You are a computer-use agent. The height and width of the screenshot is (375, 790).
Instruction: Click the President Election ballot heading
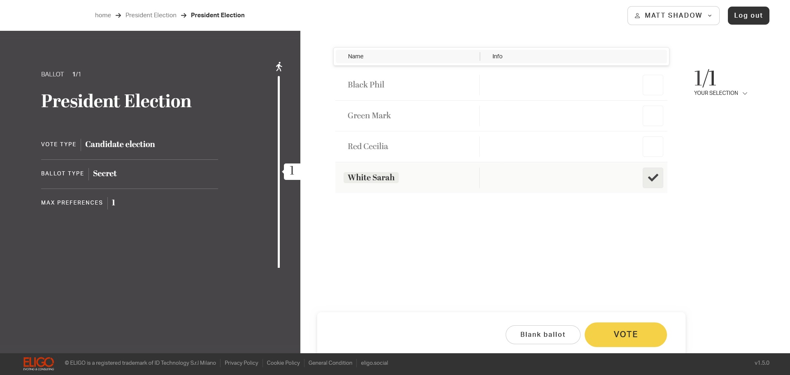point(116,101)
